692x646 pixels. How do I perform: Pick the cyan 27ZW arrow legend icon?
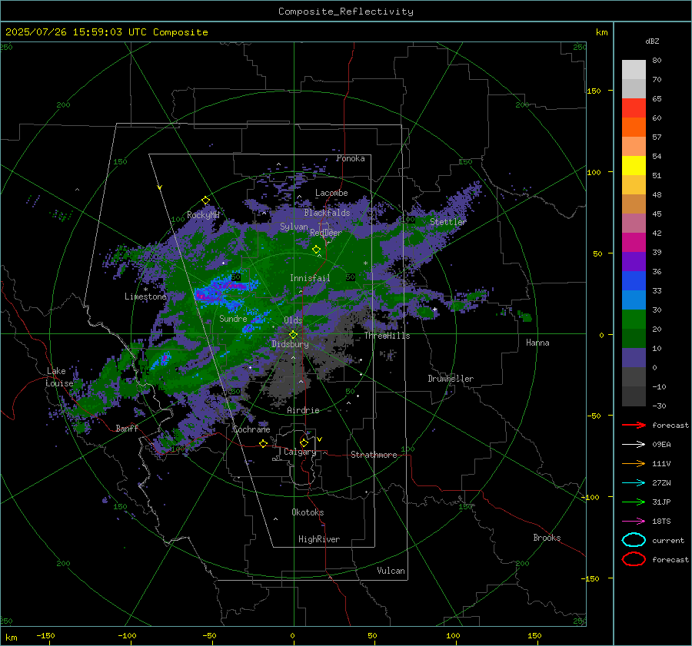[x=634, y=483]
